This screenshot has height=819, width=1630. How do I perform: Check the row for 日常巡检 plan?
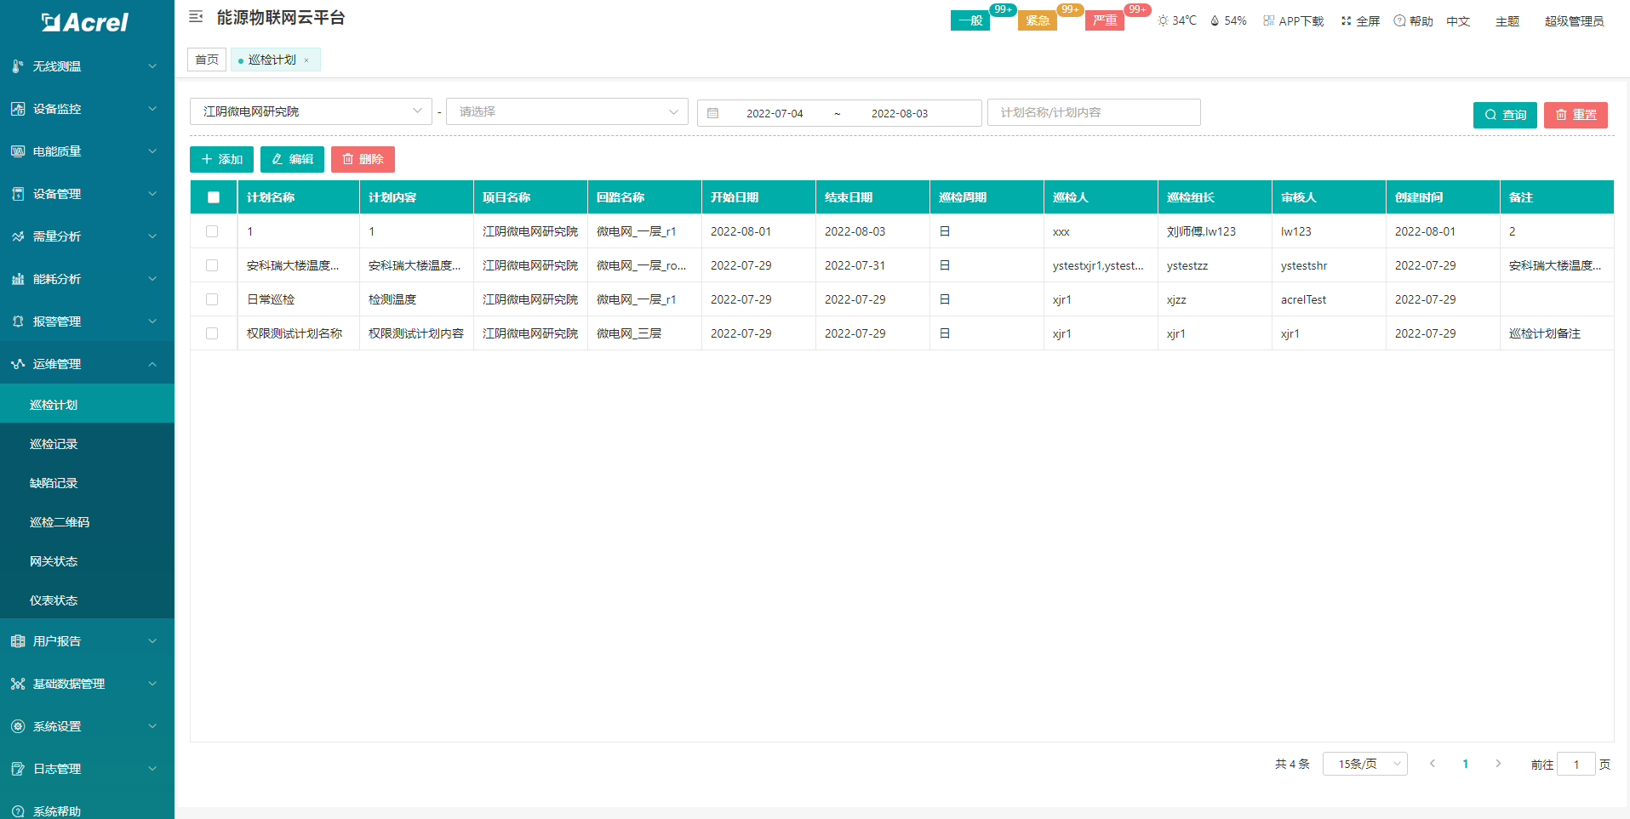(212, 299)
